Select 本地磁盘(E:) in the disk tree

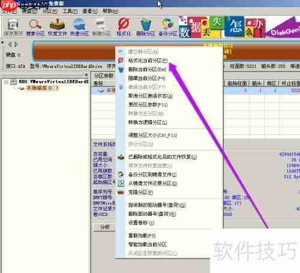pyautogui.click(x=42, y=88)
